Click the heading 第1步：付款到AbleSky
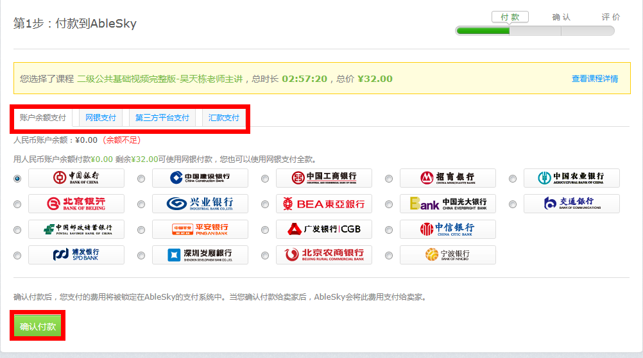643x358 pixels. pos(74,23)
